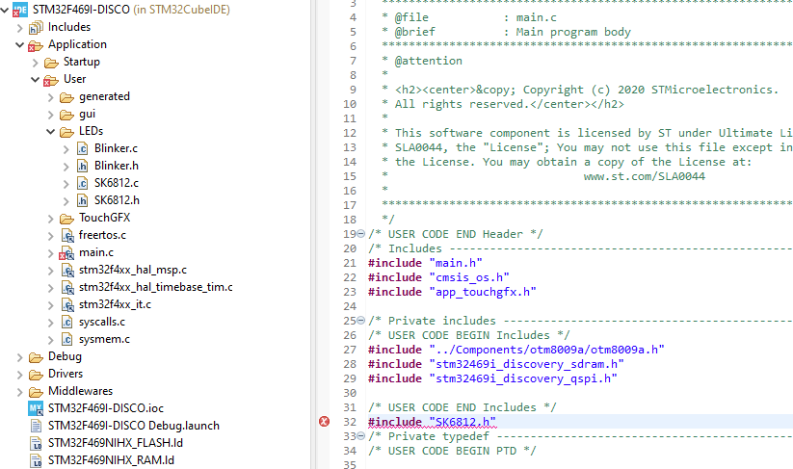Click the User folder icon with error marker

coord(50,80)
